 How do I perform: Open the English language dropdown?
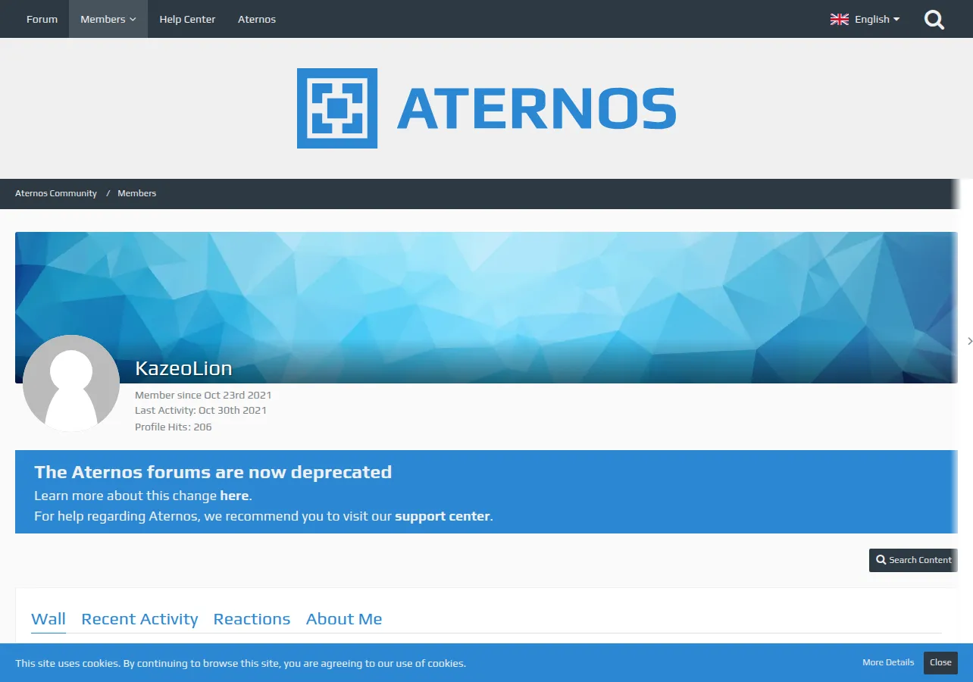865,20
